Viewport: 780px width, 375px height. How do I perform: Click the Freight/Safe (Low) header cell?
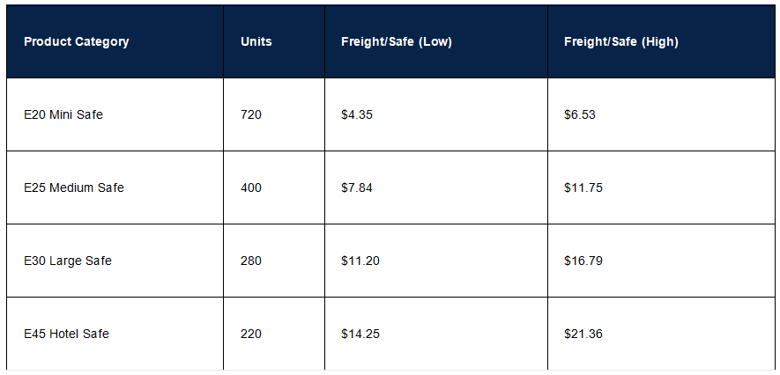(x=436, y=41)
